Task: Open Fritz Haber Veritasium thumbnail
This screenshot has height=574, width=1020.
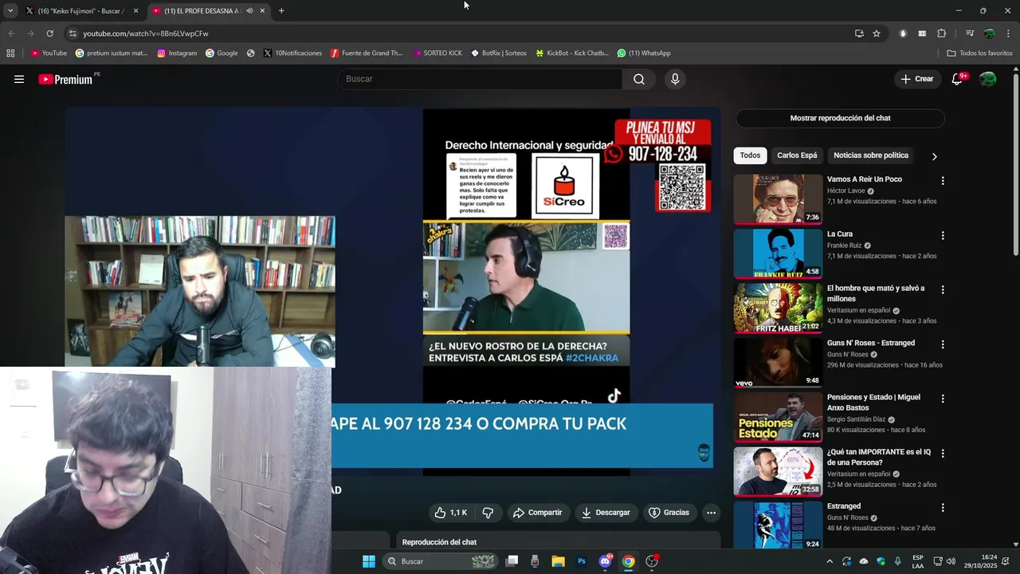Action: coord(778,308)
